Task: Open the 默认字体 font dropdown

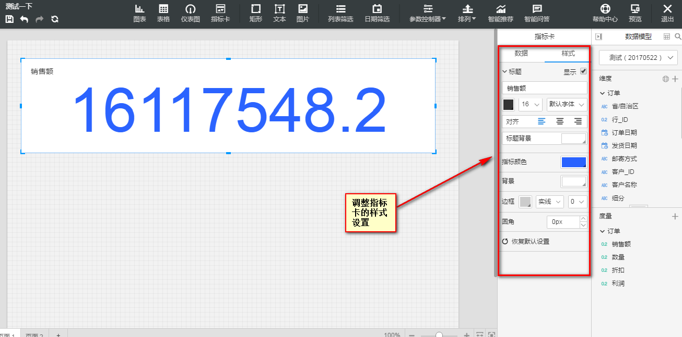Action: [567, 104]
